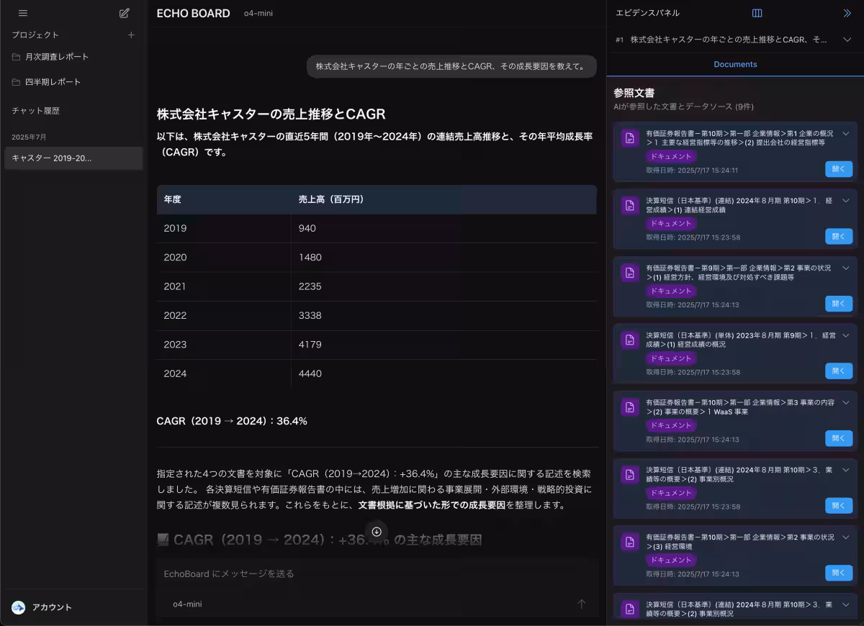This screenshot has height=626, width=864.
Task: Open the sidebar hamburger menu
Action: point(23,13)
